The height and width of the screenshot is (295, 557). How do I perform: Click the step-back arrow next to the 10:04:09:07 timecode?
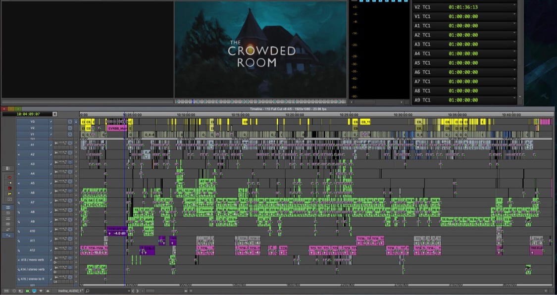[x=54, y=114]
